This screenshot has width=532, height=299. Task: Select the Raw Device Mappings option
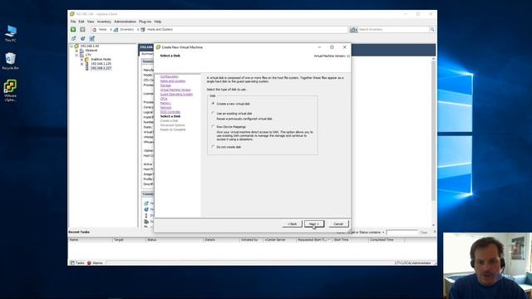[213, 126]
